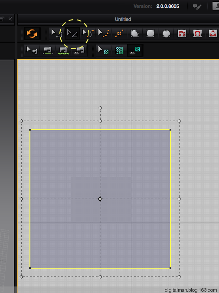
Task: Toggle sewing line visibility eye icon
Action: point(79,51)
